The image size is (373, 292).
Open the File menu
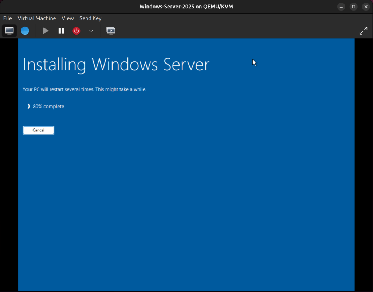tap(7, 18)
